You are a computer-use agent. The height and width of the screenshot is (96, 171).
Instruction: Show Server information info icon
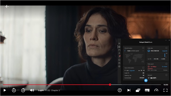click(x=143, y=68)
